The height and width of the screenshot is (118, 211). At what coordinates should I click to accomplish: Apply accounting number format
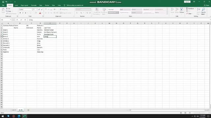click(x=77, y=13)
